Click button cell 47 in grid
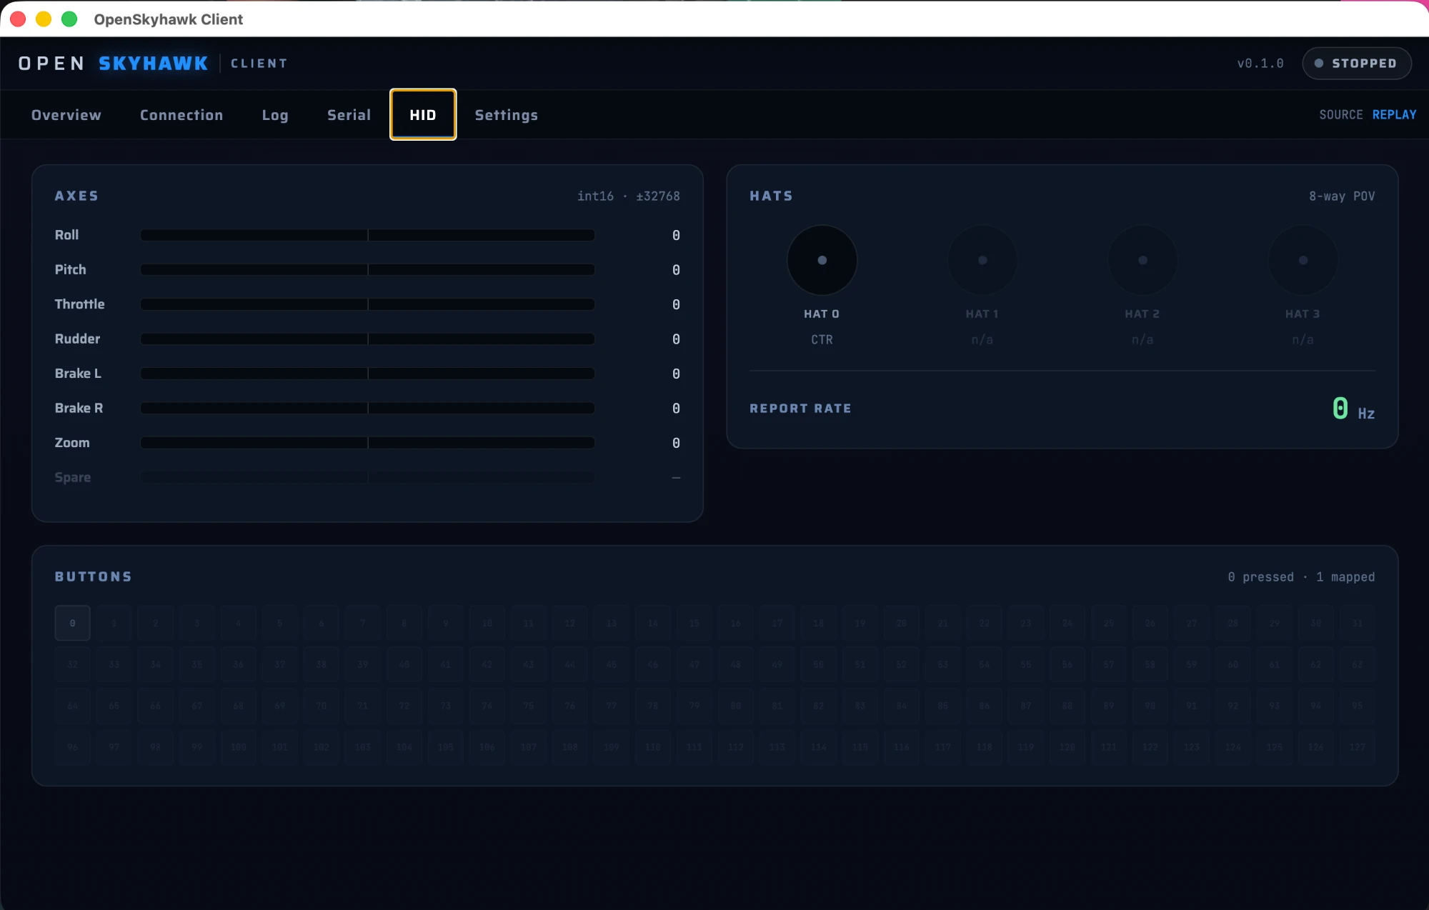This screenshot has height=910, width=1429. click(x=694, y=664)
